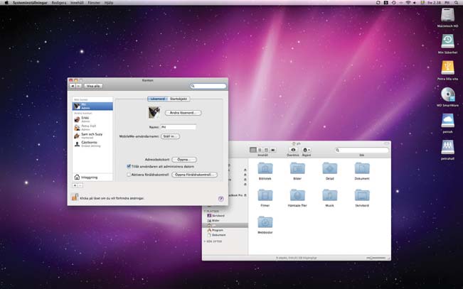Remove account with the minus button
The image size is (463, 289).
[80, 185]
